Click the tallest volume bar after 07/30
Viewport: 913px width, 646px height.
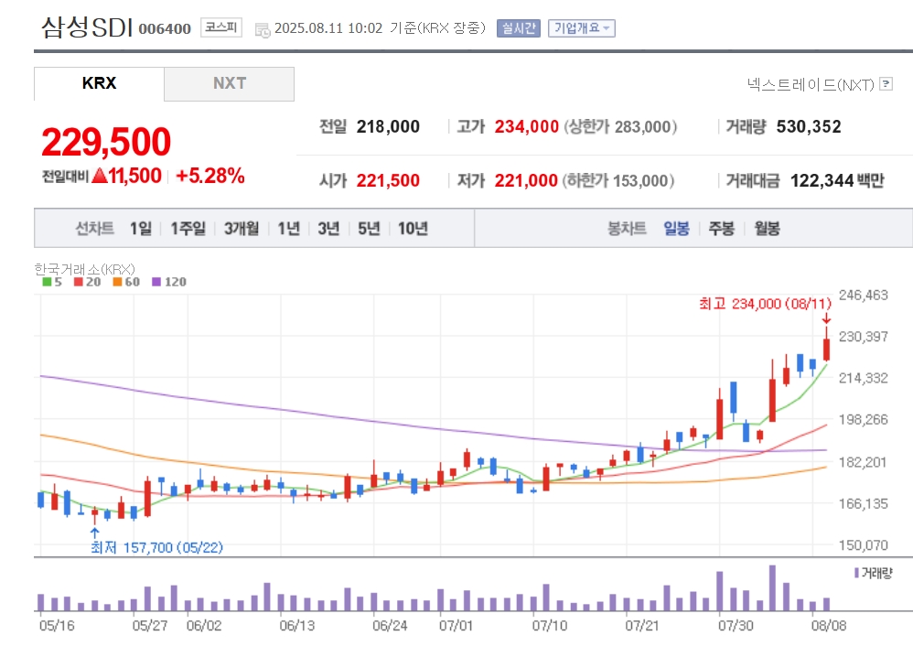click(772, 587)
